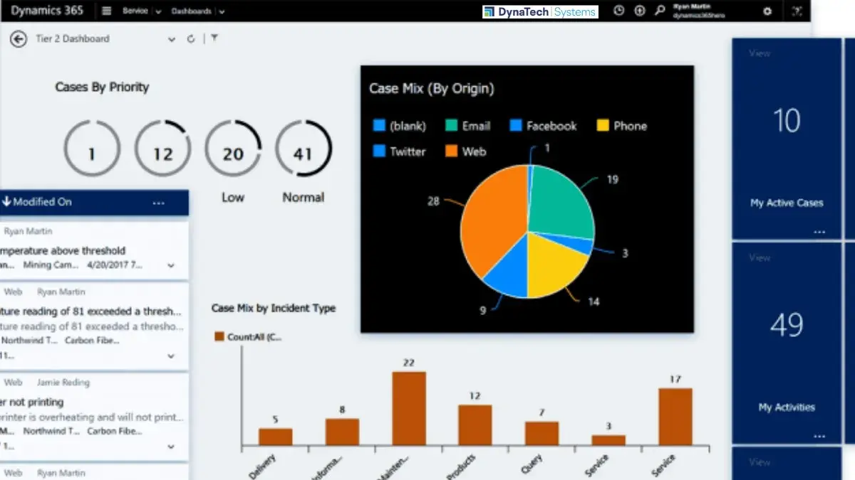Click the 'Case Mix (By Origin)' title
Viewport: 855px width, 480px height.
click(431, 89)
